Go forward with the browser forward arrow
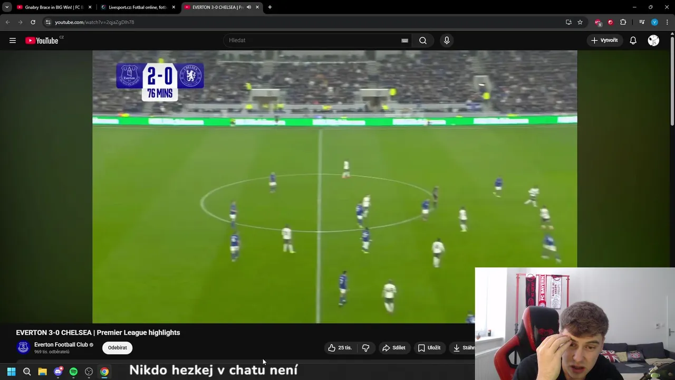Viewport: 675px width, 380px height. point(20,22)
